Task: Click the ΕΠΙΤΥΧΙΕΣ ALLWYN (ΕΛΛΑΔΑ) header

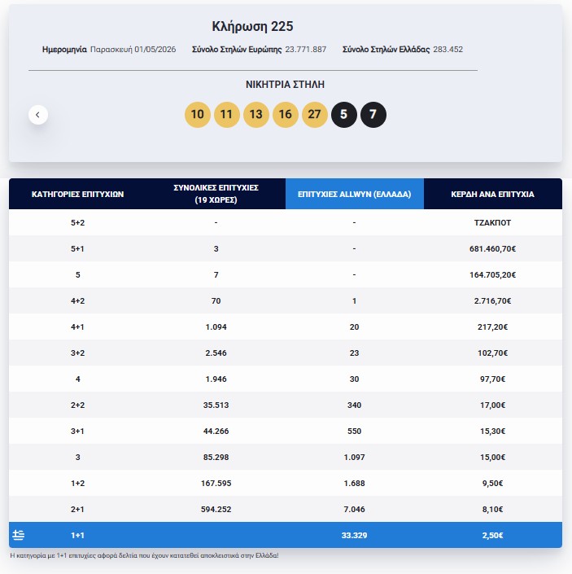Action: click(355, 194)
